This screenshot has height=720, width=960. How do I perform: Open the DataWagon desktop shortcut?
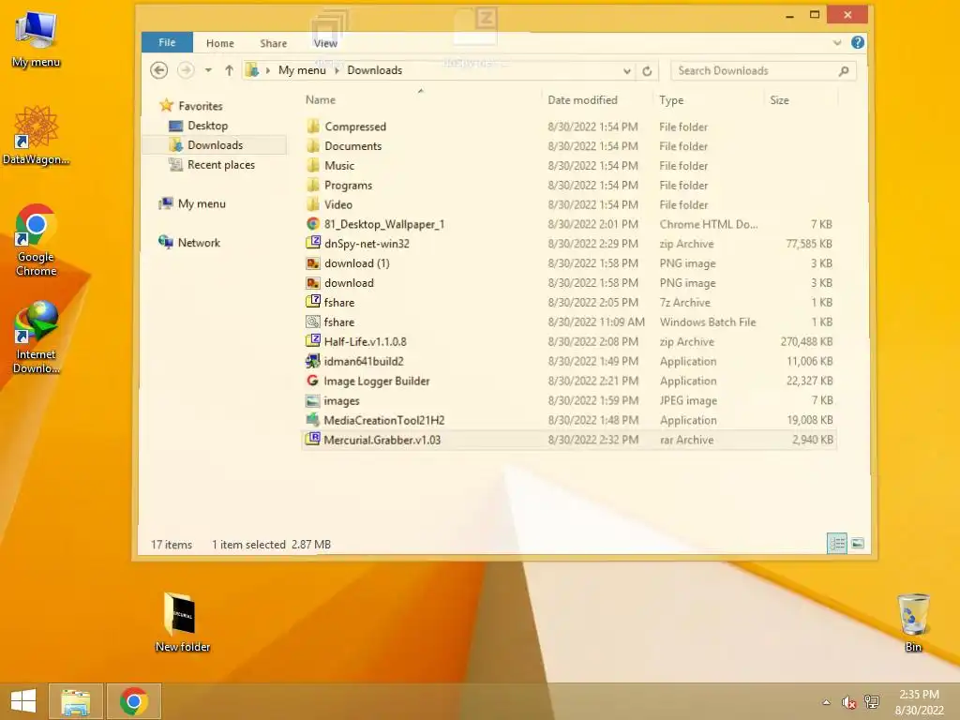[37, 135]
